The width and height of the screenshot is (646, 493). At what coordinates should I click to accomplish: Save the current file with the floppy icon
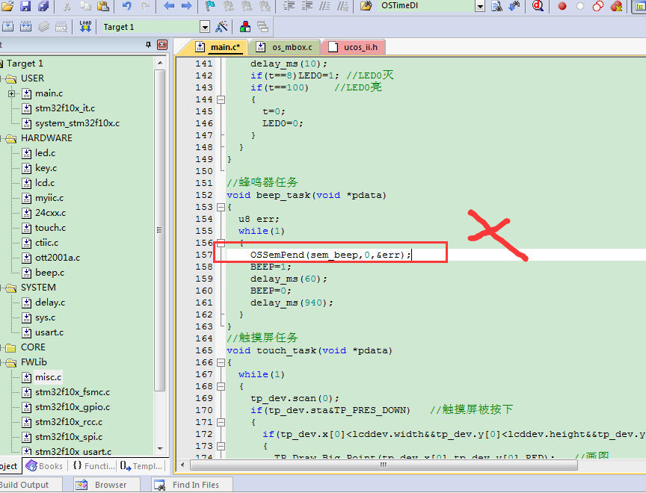coord(25,6)
